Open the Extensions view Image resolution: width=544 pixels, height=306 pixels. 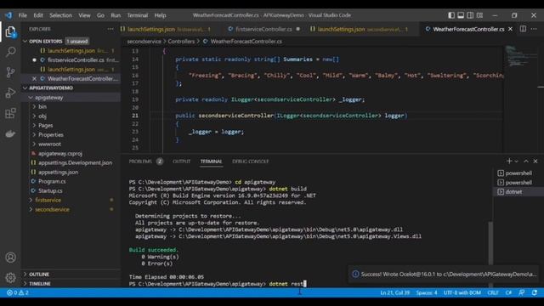[x=10, y=113]
